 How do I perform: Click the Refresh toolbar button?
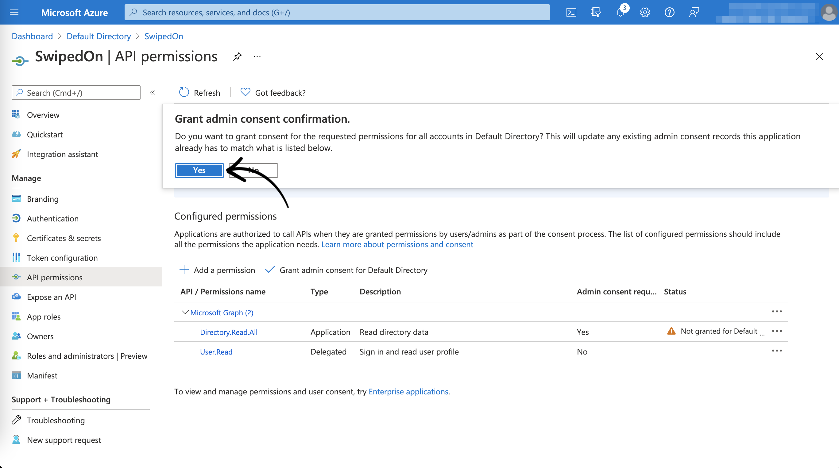(200, 93)
